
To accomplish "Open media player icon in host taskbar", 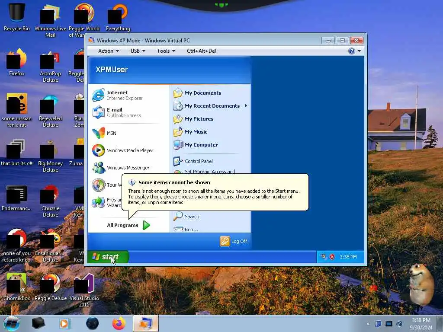I will pyautogui.click(x=65, y=323).
